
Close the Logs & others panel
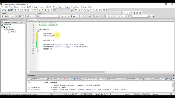174,76
